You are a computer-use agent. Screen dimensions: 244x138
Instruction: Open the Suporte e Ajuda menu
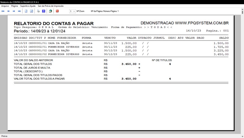(x=28, y=6)
